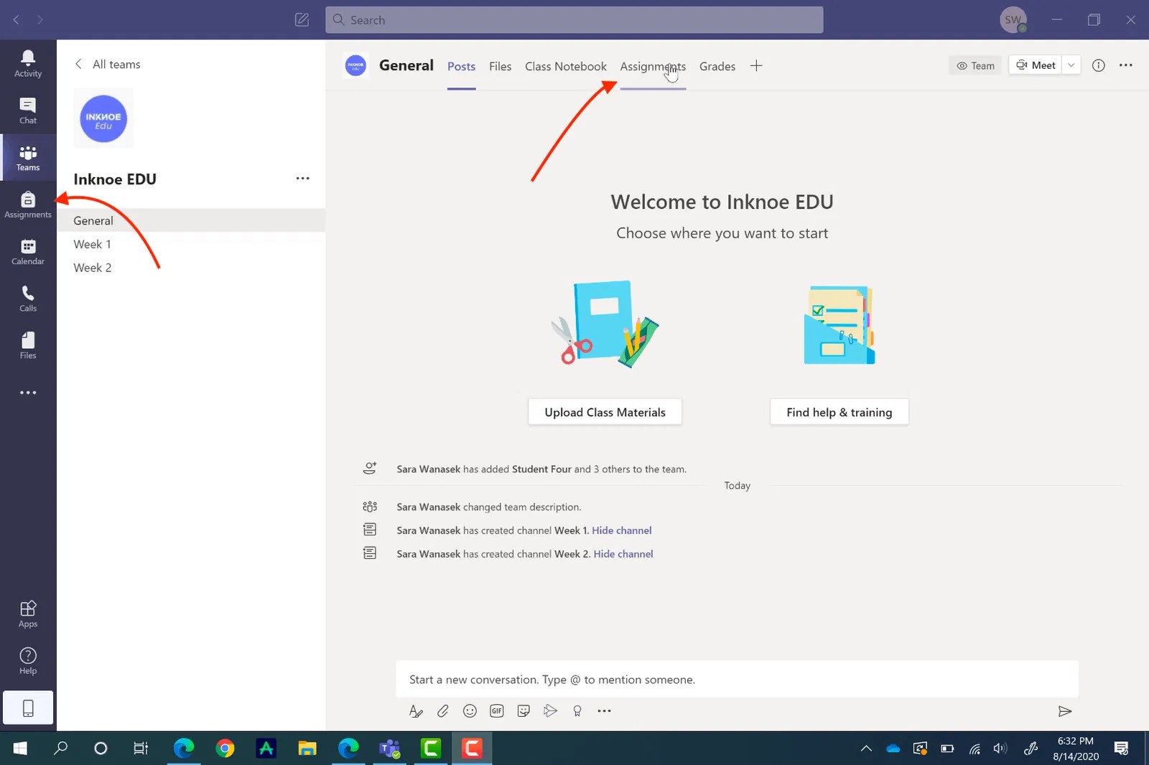Screen dimensions: 1149x765
Task: Open the sticker picker
Action: pos(524,710)
